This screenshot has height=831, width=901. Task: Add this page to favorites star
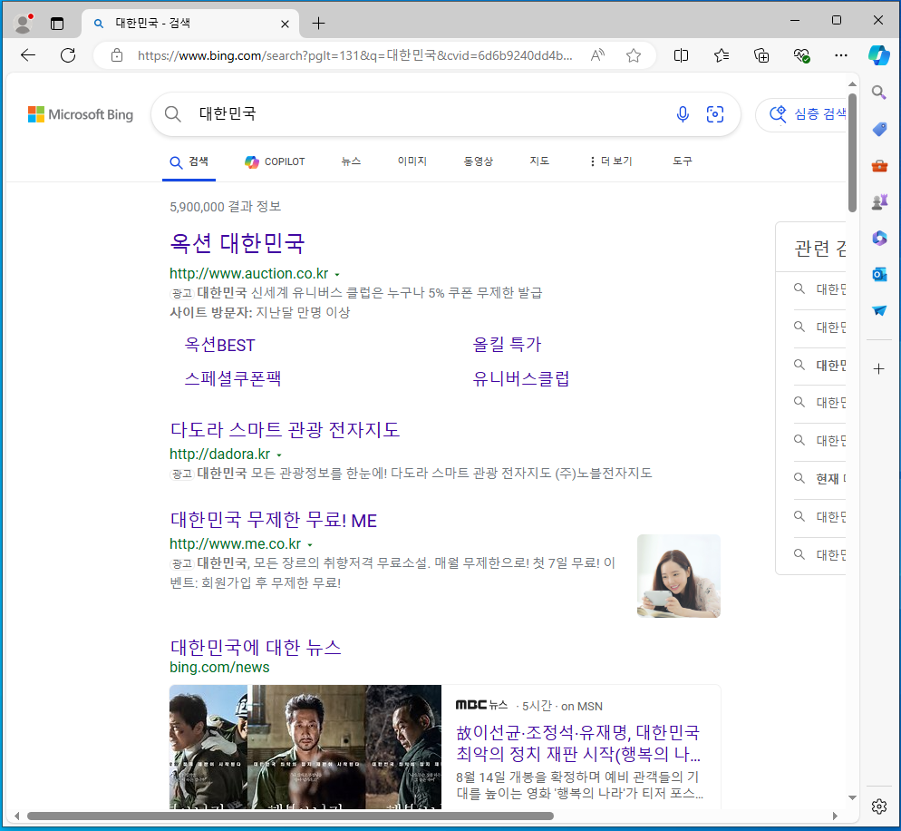[634, 55]
